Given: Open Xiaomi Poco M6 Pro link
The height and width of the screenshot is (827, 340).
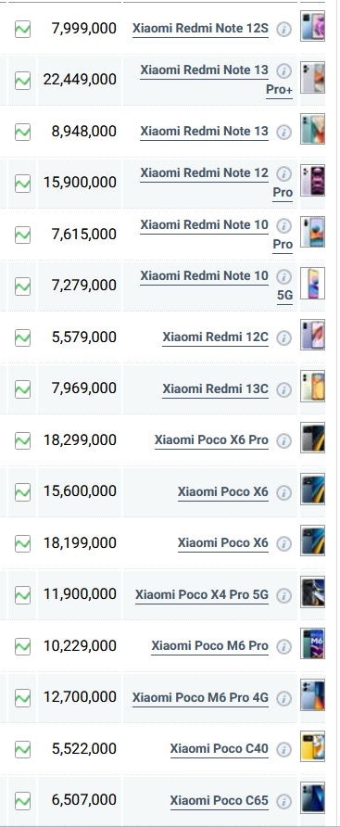Looking at the screenshot, I should point(209,646).
